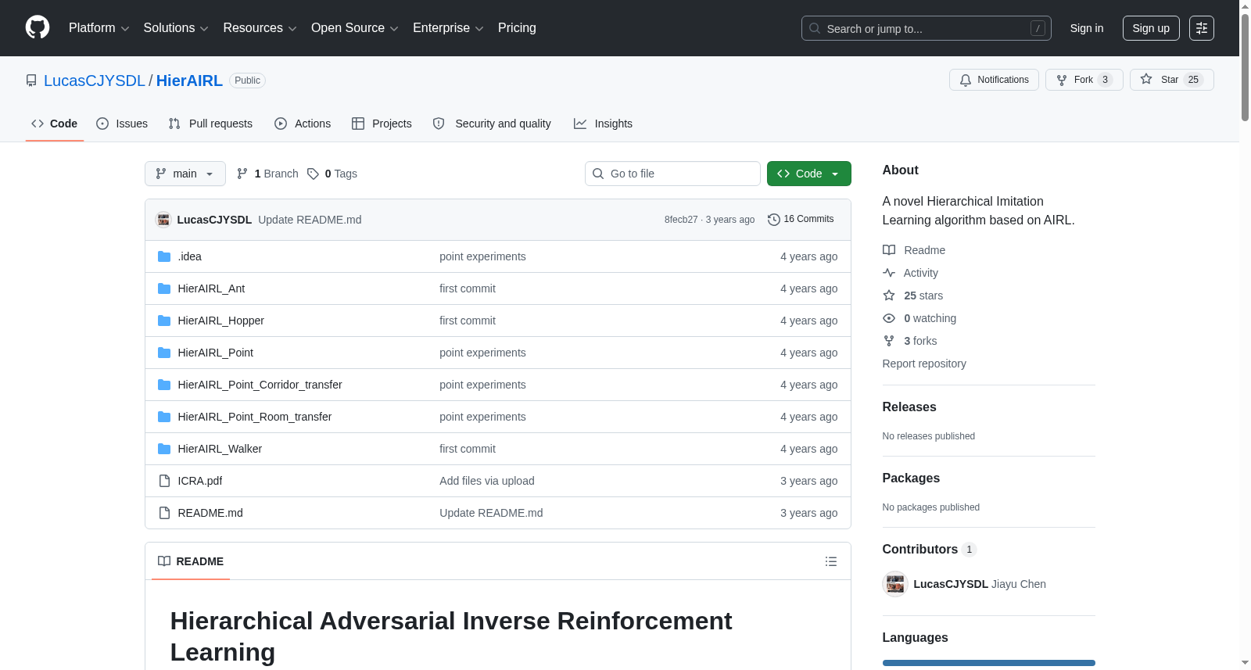The image size is (1251, 670).
Task: Expand the main branch dropdown
Action: pyautogui.click(x=185, y=174)
